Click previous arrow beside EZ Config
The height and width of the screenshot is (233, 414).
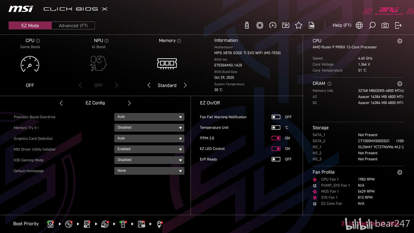pyautogui.click(x=61, y=103)
